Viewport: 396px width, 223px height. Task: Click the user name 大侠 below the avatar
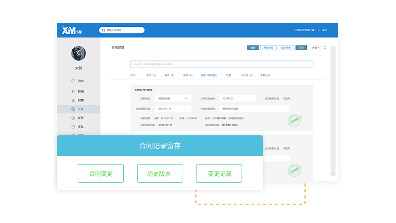click(79, 68)
